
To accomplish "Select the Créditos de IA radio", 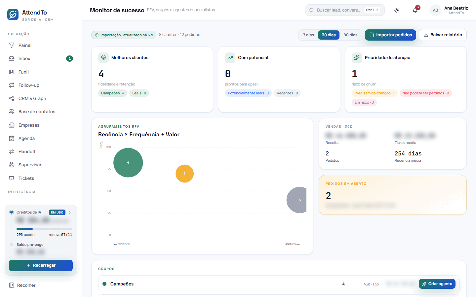I will [x=12, y=212].
